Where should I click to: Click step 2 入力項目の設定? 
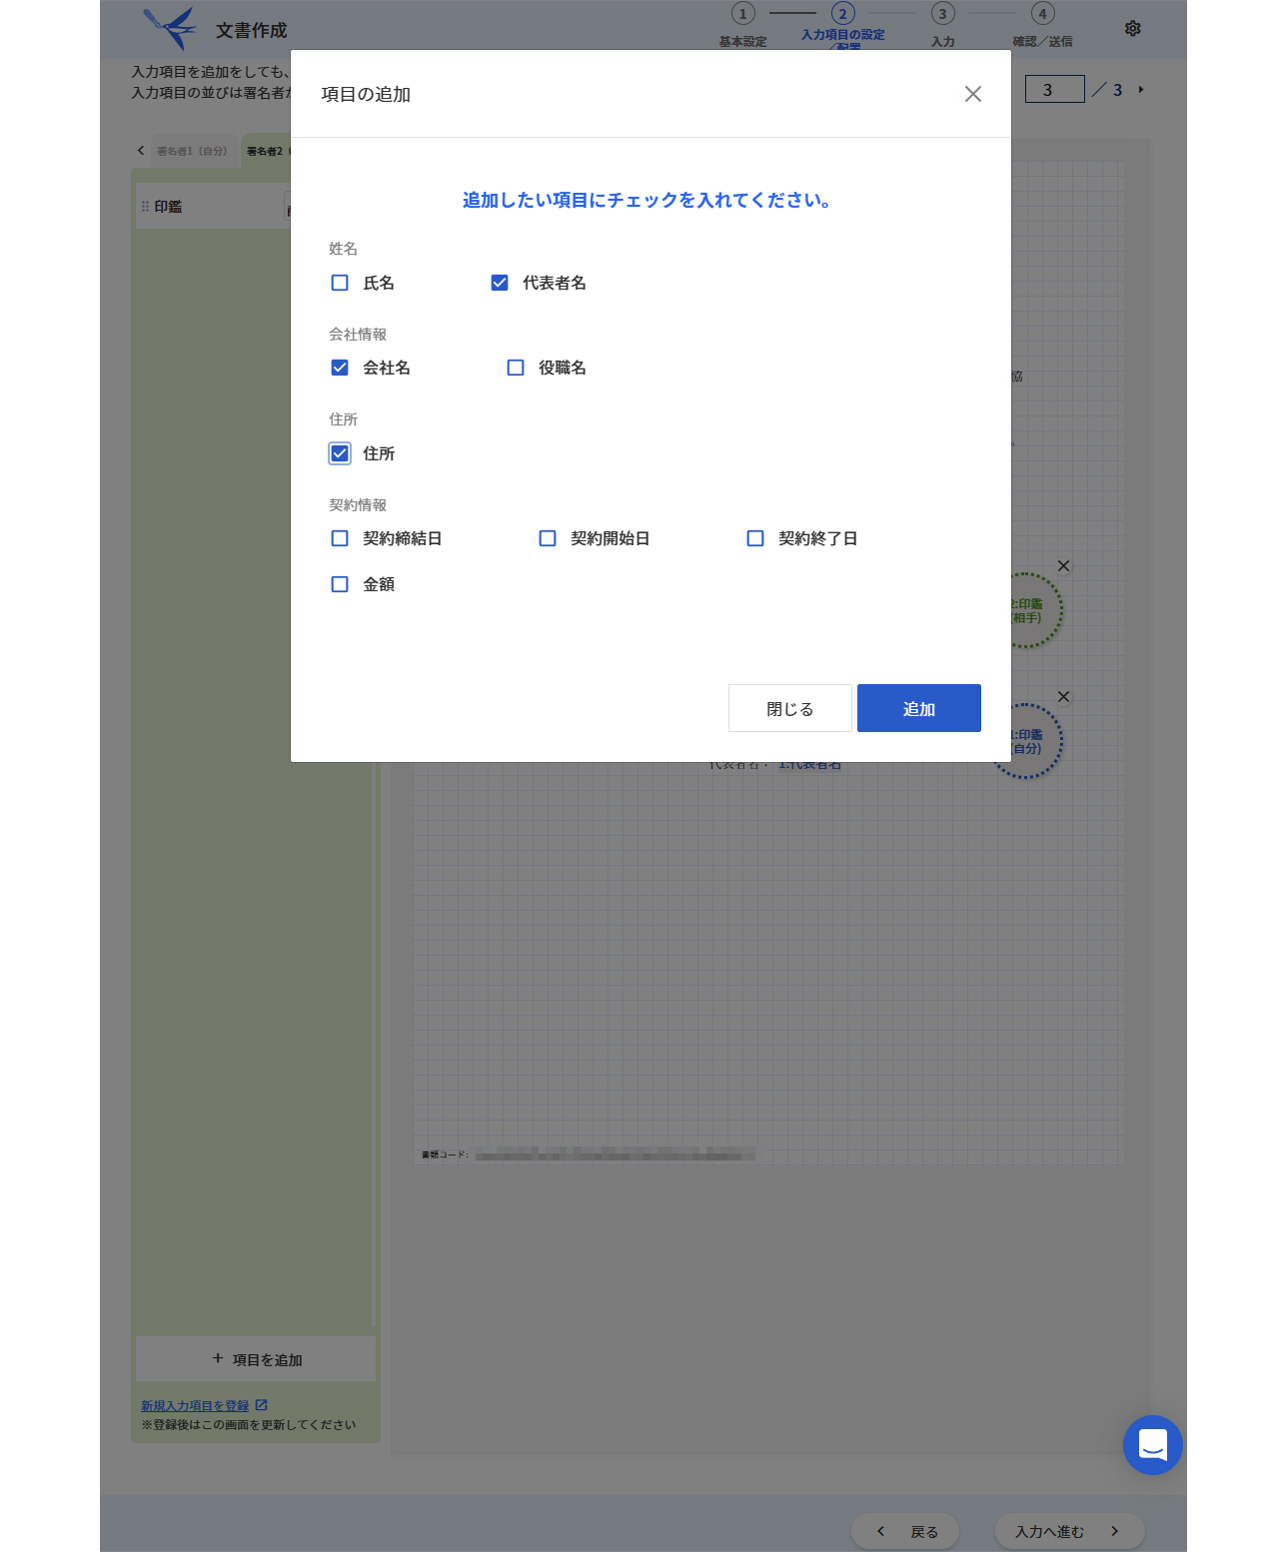point(843,26)
